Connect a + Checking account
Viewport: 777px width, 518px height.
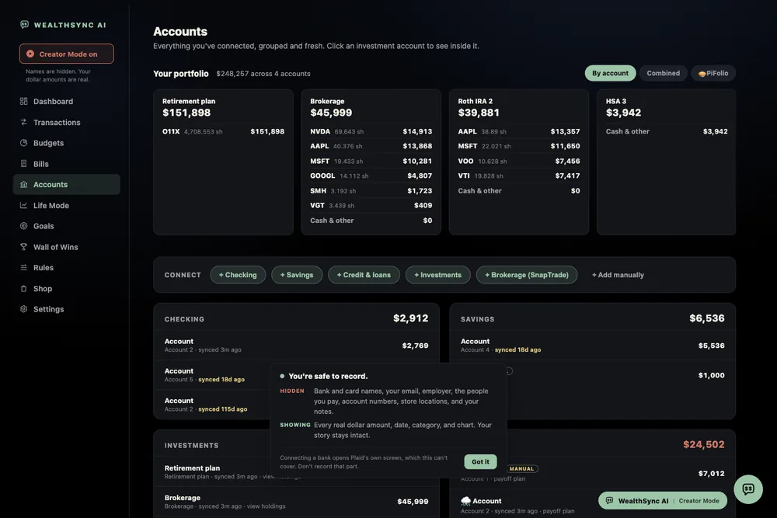[238, 275]
